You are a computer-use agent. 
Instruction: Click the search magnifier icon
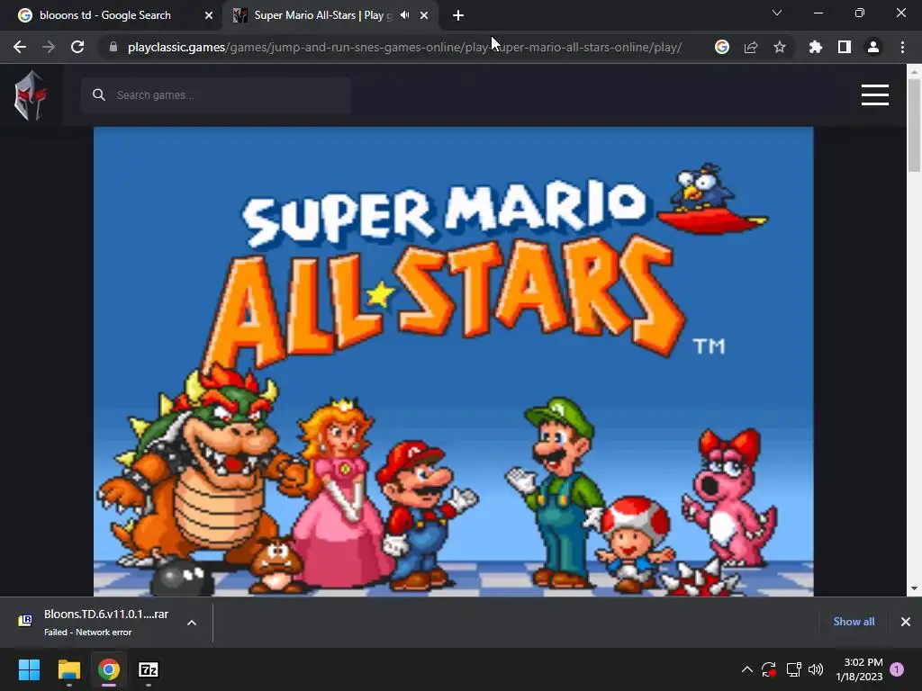click(99, 95)
